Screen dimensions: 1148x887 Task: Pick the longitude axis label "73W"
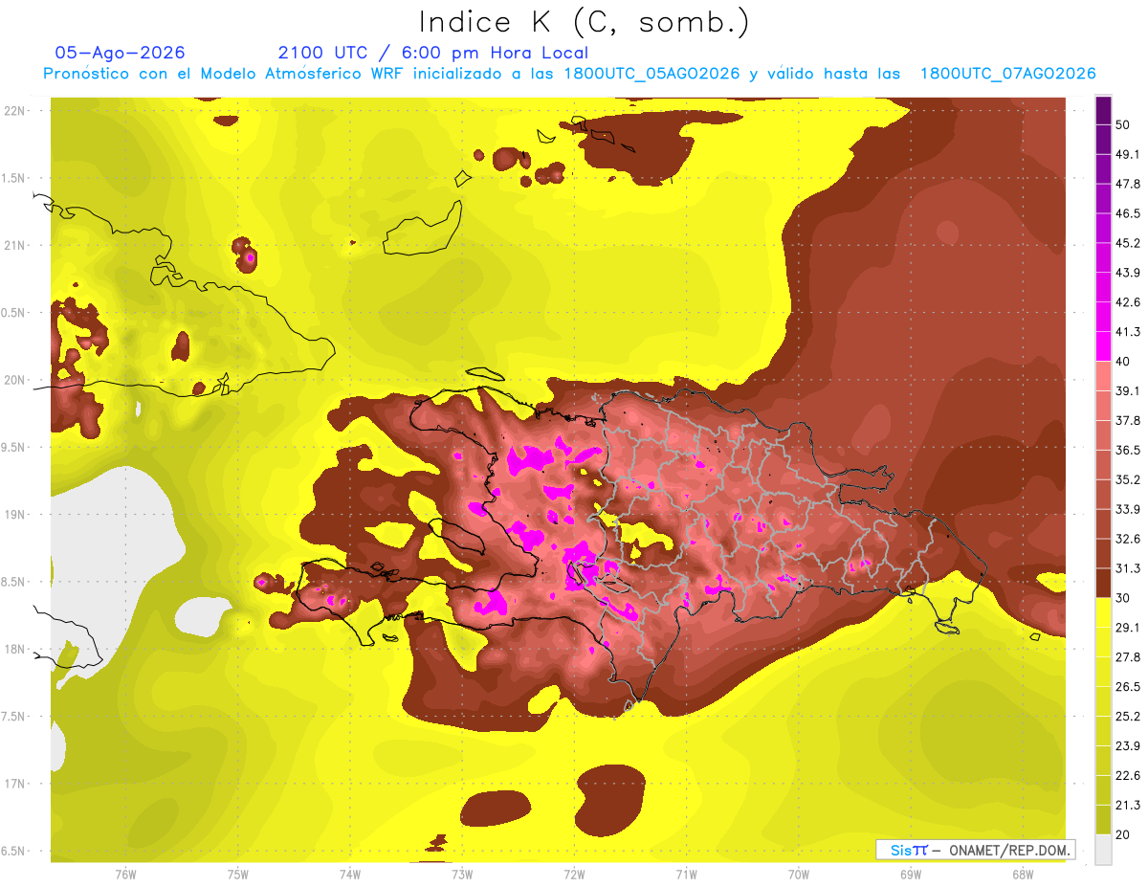[462, 874]
